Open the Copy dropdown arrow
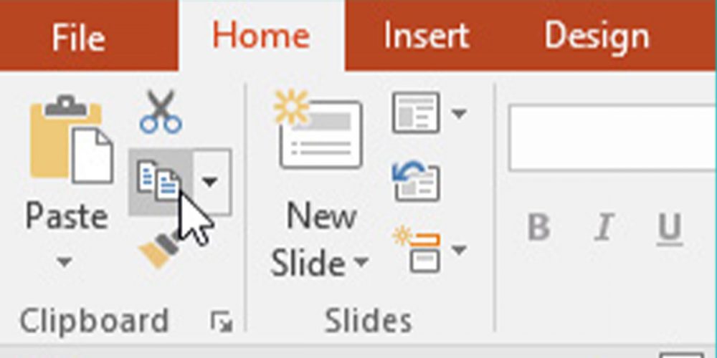The image size is (717, 358). click(210, 182)
